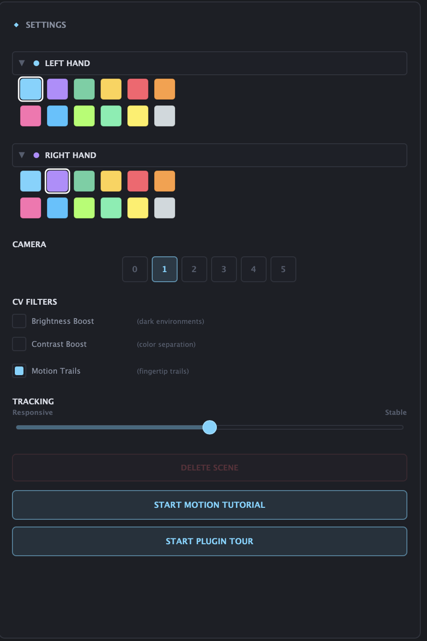Click the '(color separation)' hint text

(x=166, y=344)
